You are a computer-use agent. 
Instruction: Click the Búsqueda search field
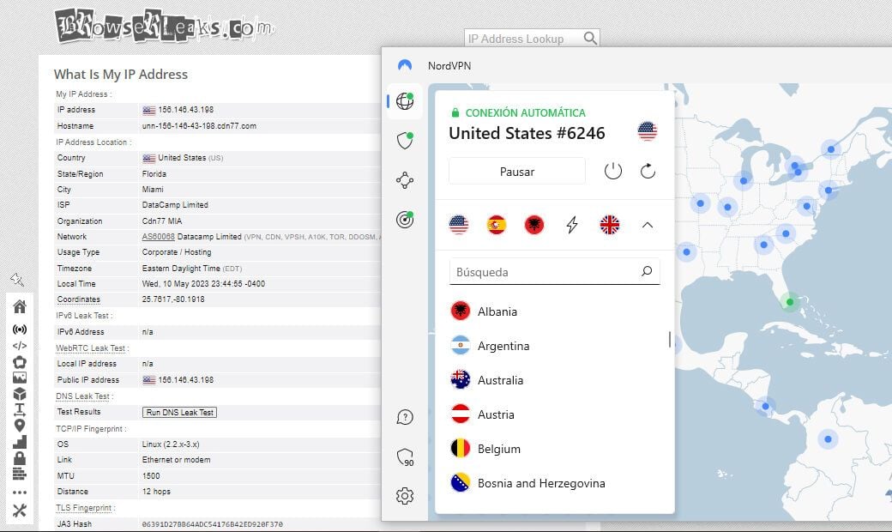point(554,272)
